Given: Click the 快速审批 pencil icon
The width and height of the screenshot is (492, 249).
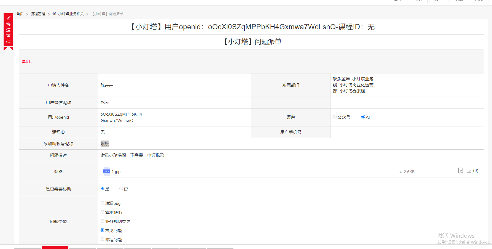Looking at the screenshot, I should [9, 18].
